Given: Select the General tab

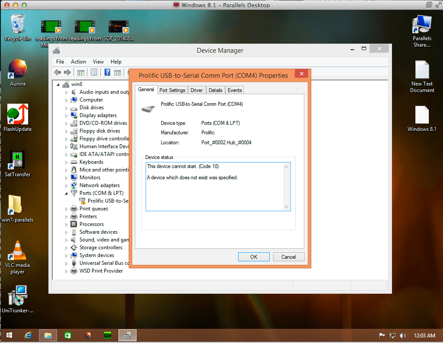Looking at the screenshot, I should pos(146,89).
